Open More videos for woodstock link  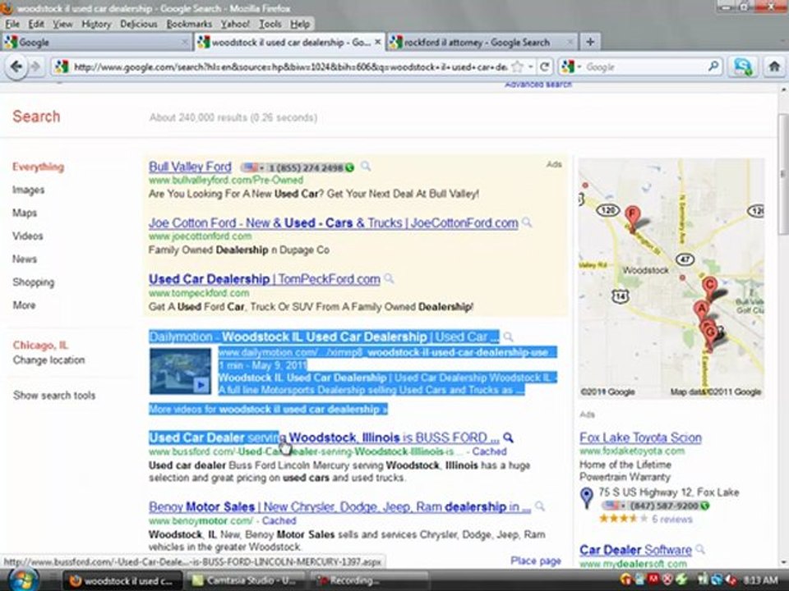268,409
